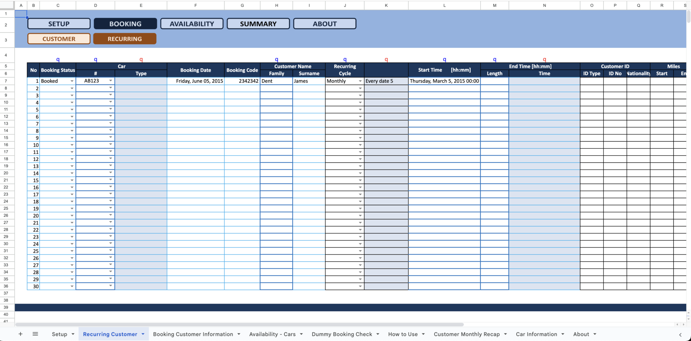Click the RECURRING button

pyautogui.click(x=125, y=38)
